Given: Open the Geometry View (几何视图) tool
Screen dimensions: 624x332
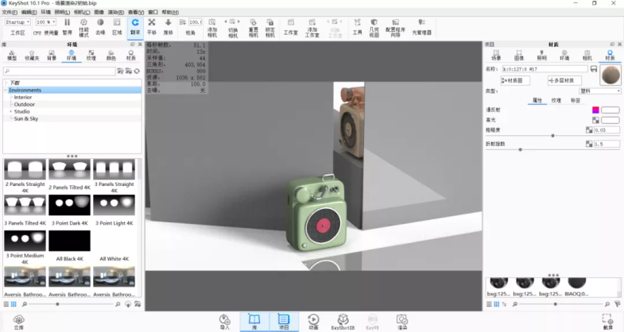Looking at the screenshot, I should coord(375,27).
